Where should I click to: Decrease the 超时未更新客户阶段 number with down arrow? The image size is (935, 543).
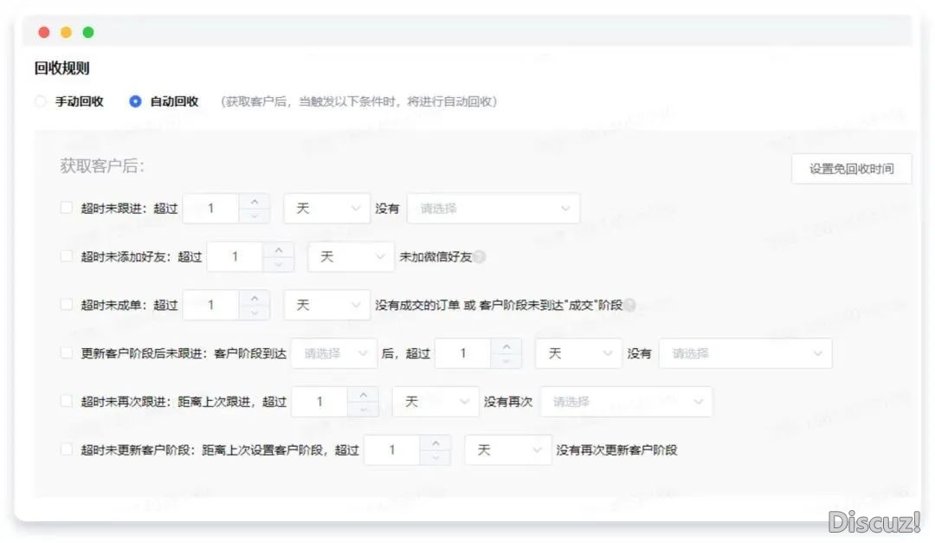tap(435, 457)
